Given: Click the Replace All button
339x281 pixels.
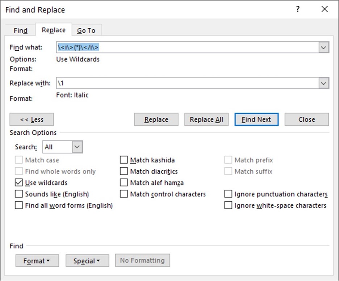Looking at the screenshot, I should [206, 119].
